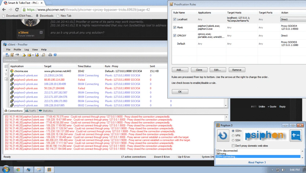Switch to the Traffic tab
The image size is (306, 173).
[x=31, y=111]
